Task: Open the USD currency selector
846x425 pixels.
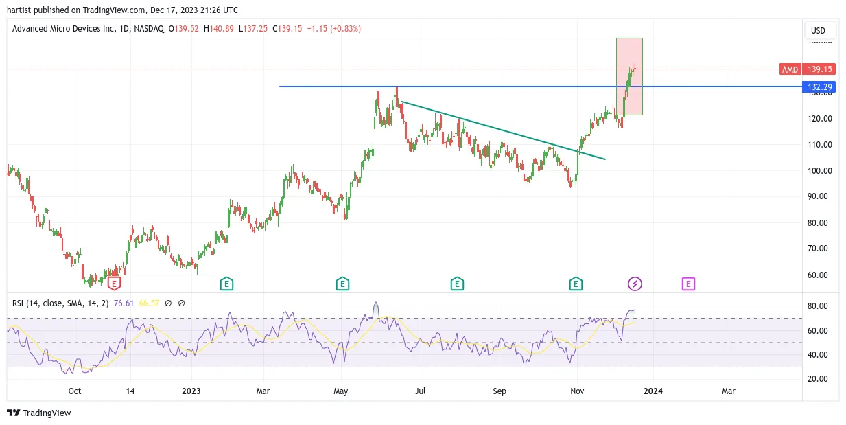Action: coord(820,30)
